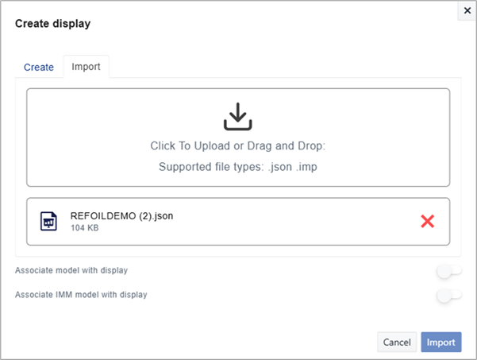The image size is (477, 360).
Task: Toggle Associate IMM model with display switch
Action: [448, 296]
